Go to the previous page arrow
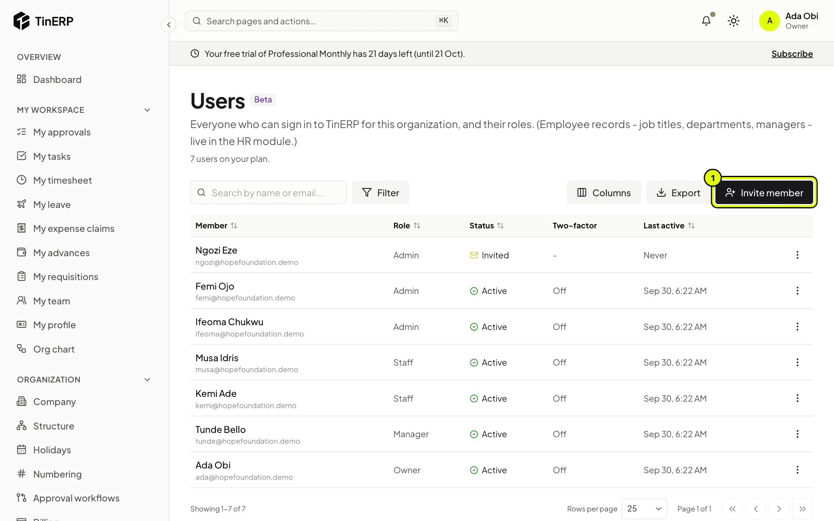834x521 pixels. (756, 509)
